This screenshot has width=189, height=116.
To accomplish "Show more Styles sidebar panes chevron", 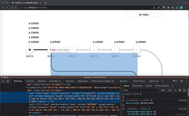I will [x=172, y=86].
